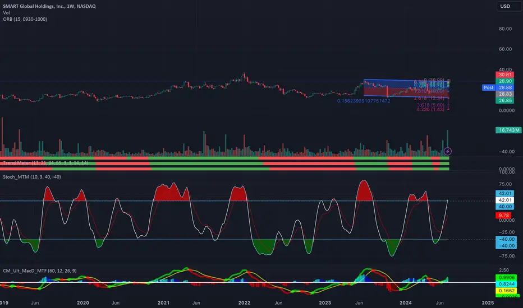Click the purple lightning bolt icon on volume pane

click(448, 151)
